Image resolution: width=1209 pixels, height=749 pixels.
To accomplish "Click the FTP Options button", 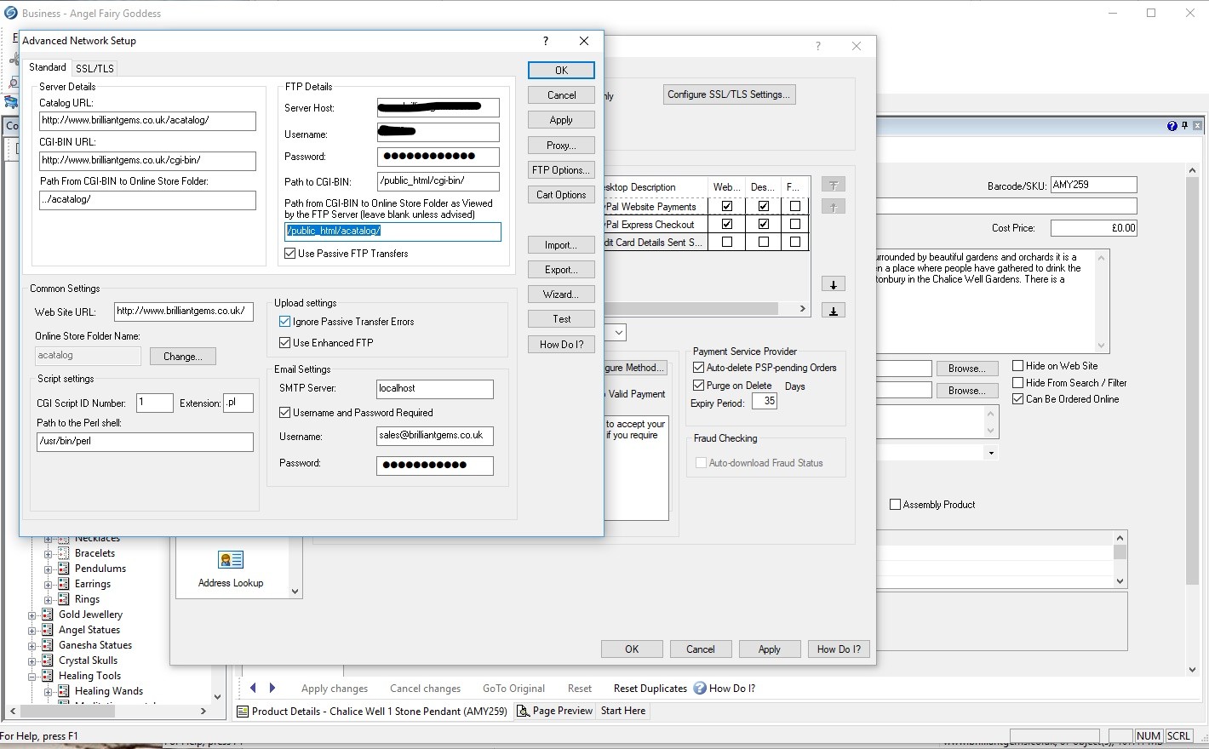I will pos(561,170).
